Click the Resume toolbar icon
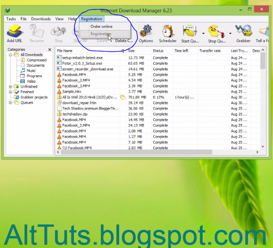 pos(37,31)
